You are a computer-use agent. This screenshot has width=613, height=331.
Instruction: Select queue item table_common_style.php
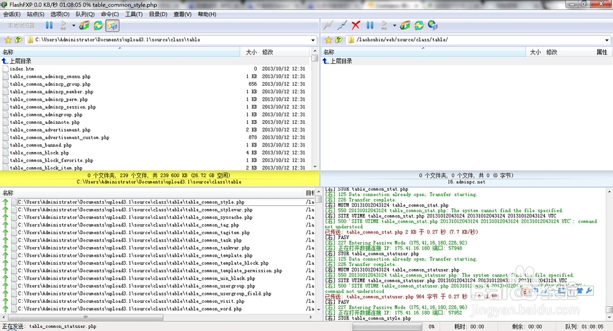tap(158, 202)
